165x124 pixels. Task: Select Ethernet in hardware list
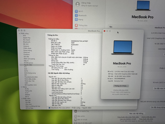coord(27,52)
